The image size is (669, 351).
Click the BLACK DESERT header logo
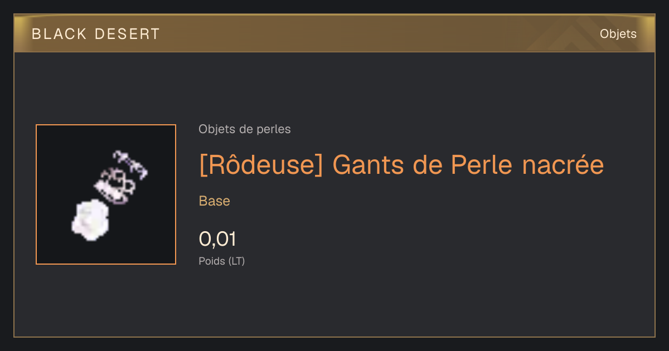(96, 34)
